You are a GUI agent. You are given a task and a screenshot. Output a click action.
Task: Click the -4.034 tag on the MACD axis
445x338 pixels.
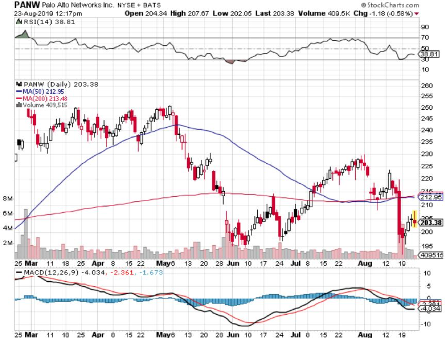coord(430,309)
